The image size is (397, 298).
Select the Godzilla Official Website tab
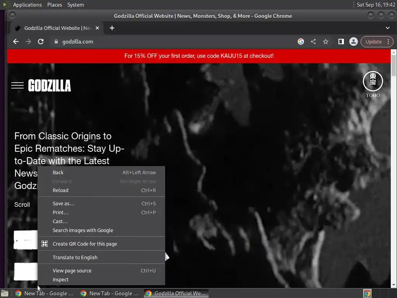click(57, 28)
